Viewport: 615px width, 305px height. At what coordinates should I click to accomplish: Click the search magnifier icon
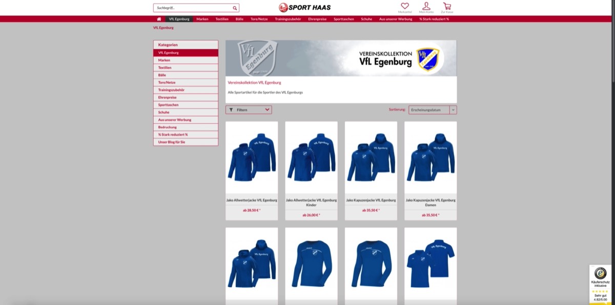pyautogui.click(x=235, y=8)
